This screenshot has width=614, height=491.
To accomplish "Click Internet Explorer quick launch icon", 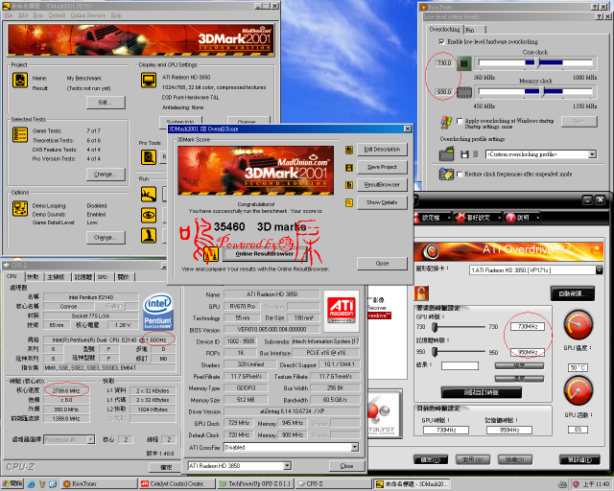I will tap(32, 484).
